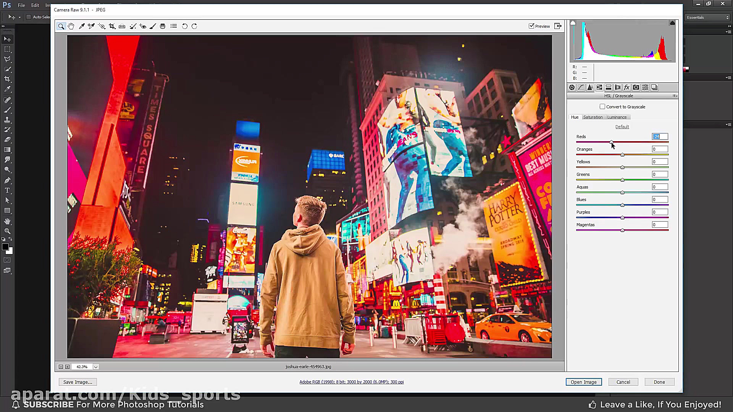Open the Effects fx panel tab
Screen dimensions: 733x412
626,87
